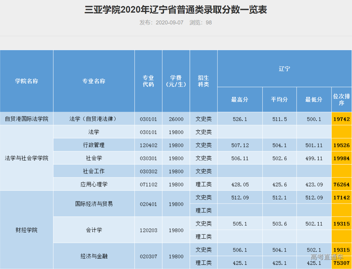Select the 学院名称 column header
Screen dimensions: 352x269
tap(26, 81)
